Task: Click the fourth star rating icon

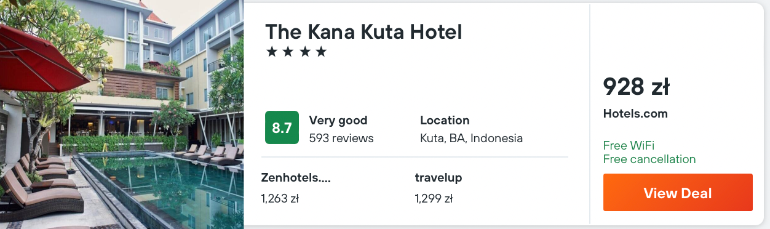Action: (321, 52)
